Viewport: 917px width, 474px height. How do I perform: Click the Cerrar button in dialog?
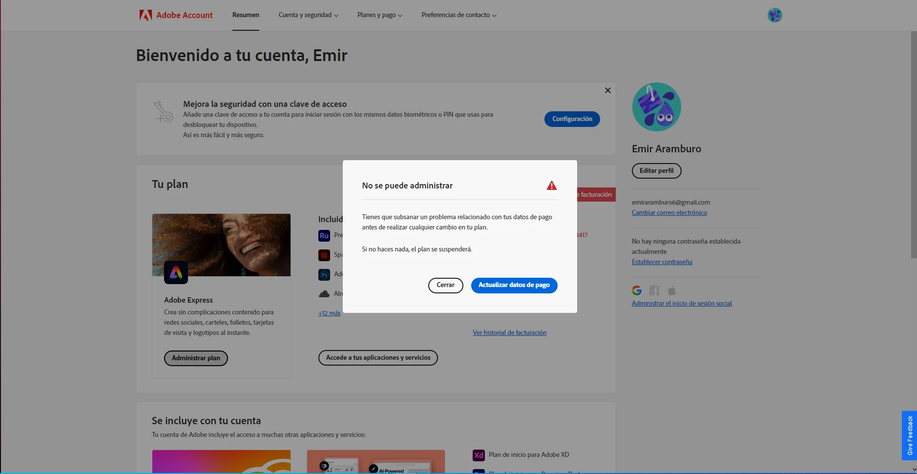[x=445, y=285]
